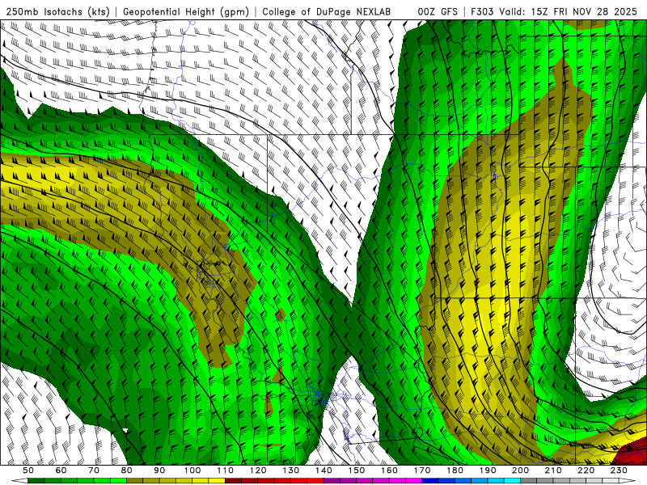Click the '180' colorbar label
Screen dimensions: 647x485
[455, 470]
